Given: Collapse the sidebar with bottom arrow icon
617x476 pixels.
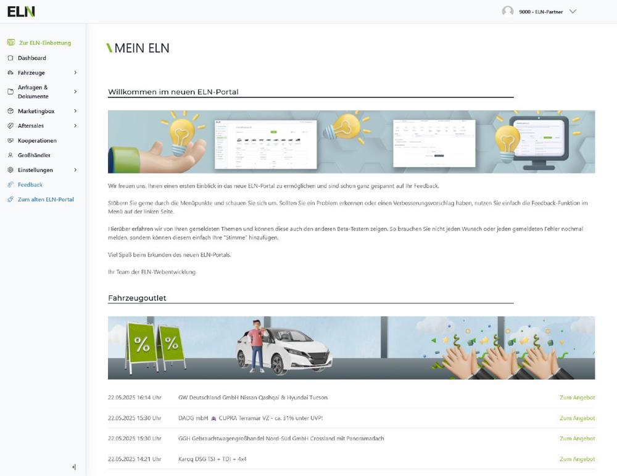Looking at the screenshot, I should pos(74,467).
